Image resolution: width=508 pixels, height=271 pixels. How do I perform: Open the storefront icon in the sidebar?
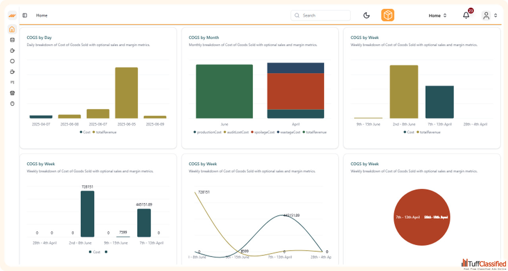tap(12, 93)
